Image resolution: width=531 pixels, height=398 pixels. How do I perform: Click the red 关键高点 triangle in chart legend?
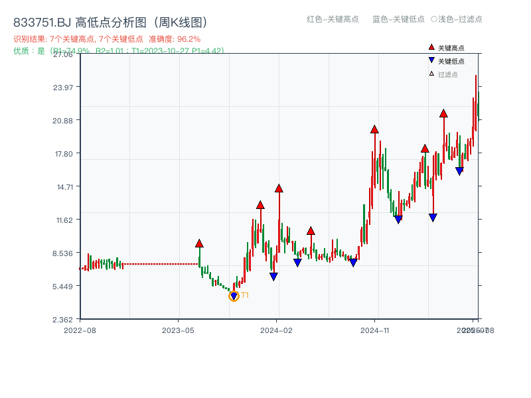pyautogui.click(x=431, y=47)
